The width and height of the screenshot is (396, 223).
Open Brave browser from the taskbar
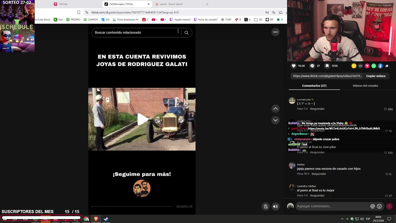point(96,219)
